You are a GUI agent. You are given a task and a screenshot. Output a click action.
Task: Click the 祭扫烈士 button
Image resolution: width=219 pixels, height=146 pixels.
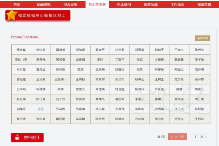pyautogui.click(x=27, y=137)
